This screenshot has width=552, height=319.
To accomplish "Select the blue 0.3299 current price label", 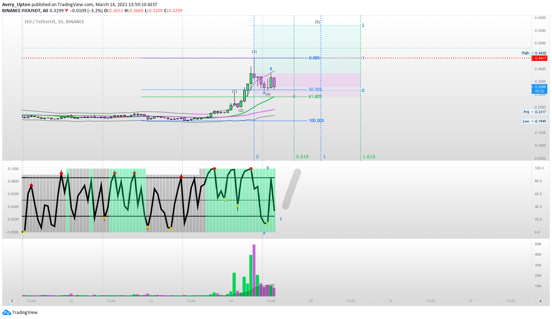I will tap(540, 89).
